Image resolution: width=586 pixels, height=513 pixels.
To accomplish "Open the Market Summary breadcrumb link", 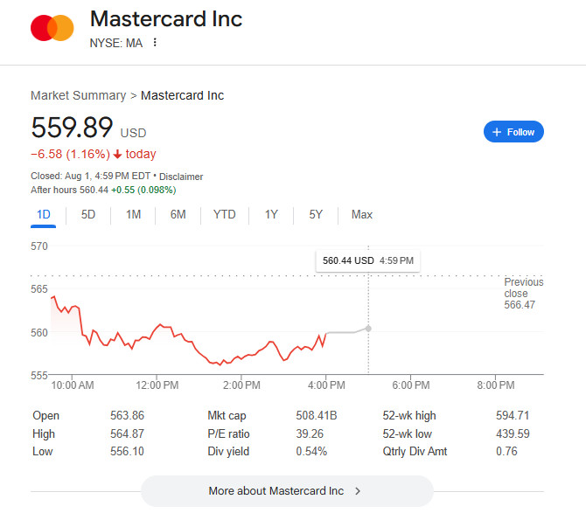I will (x=78, y=95).
